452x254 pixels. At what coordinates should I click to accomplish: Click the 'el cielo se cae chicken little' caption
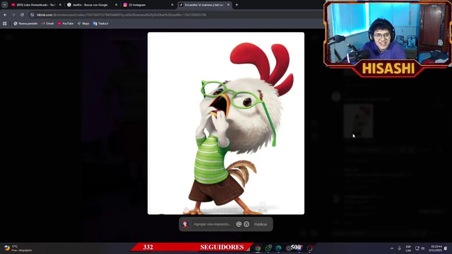(217, 210)
